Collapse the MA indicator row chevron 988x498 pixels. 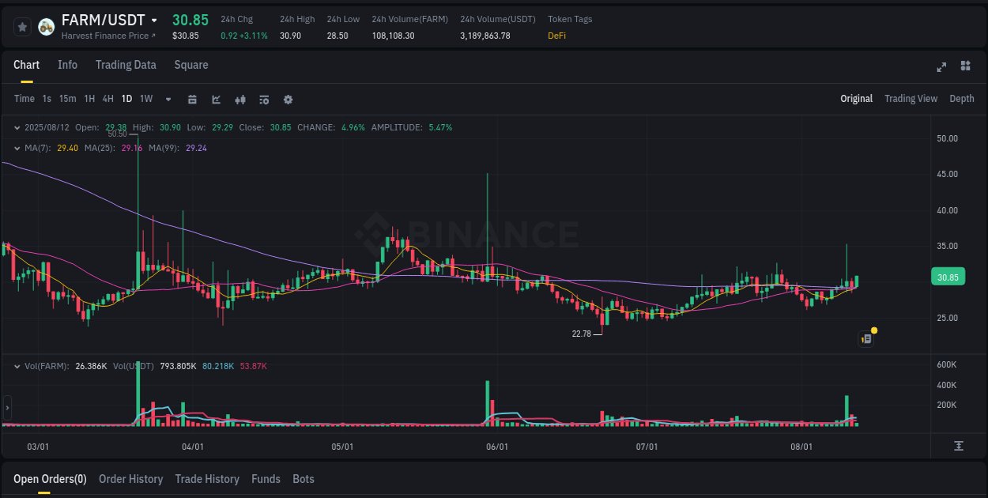point(17,148)
